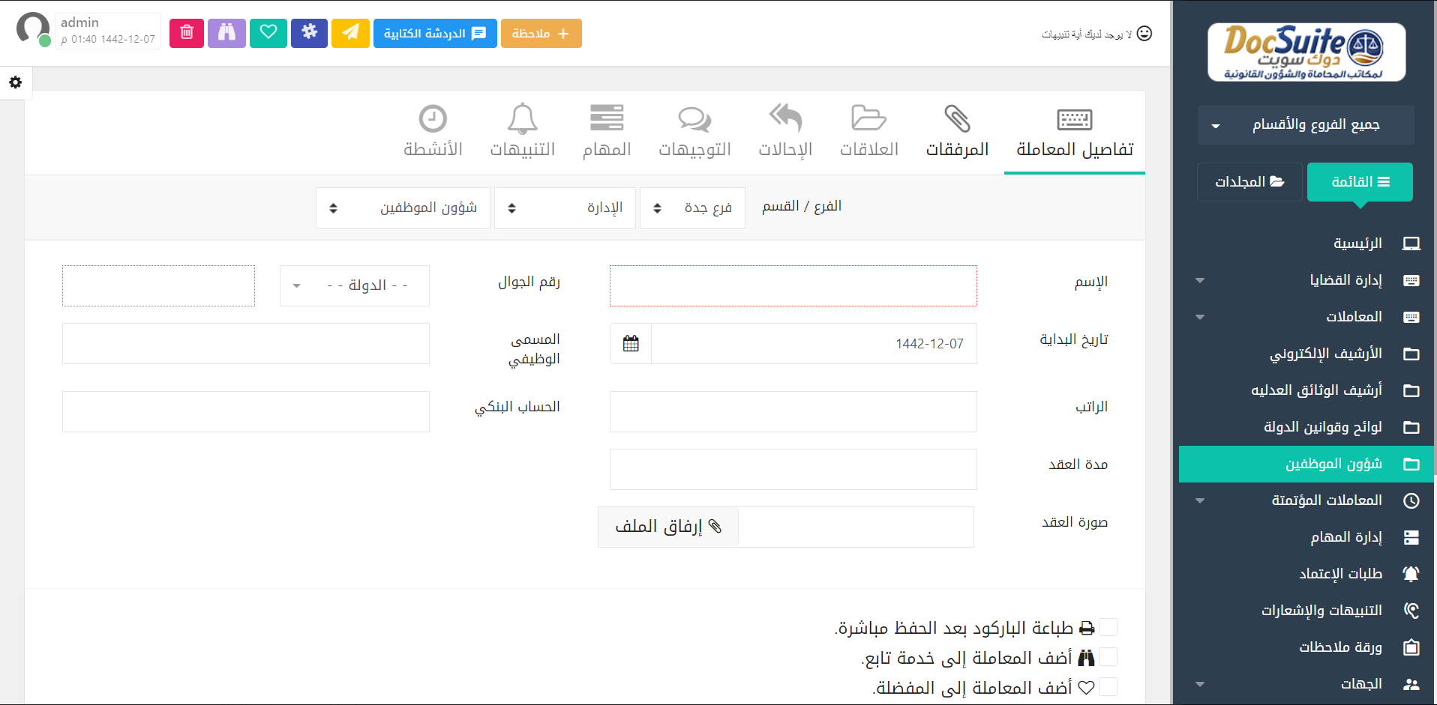Click the purple binoculars follow icon

point(226,33)
